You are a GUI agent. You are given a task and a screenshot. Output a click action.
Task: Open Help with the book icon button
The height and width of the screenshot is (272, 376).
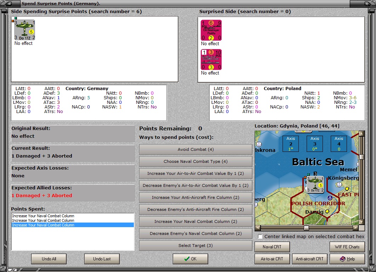click(x=347, y=259)
